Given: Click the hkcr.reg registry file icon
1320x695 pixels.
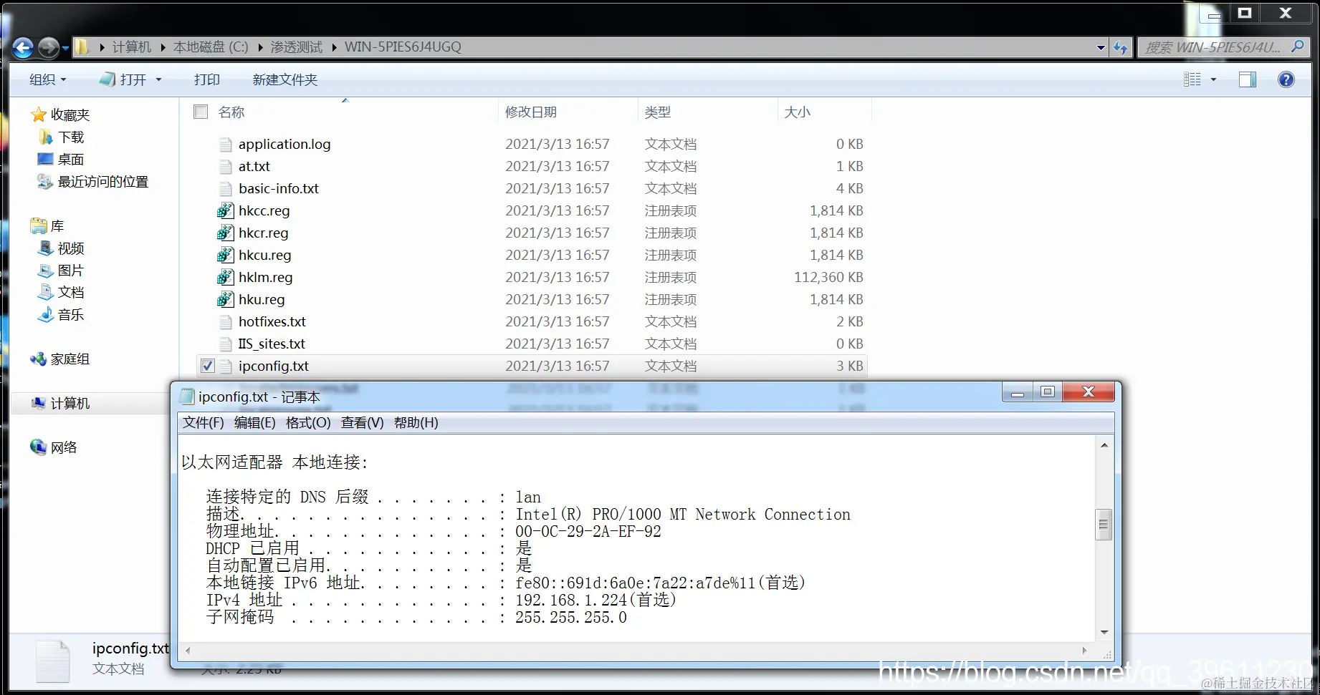Looking at the screenshot, I should point(225,233).
